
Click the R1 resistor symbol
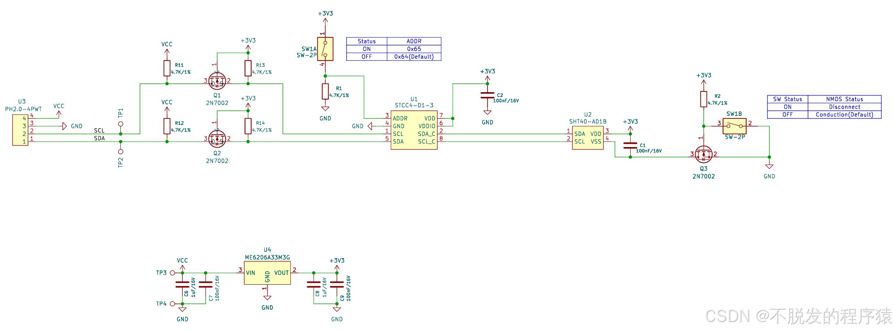(325, 91)
